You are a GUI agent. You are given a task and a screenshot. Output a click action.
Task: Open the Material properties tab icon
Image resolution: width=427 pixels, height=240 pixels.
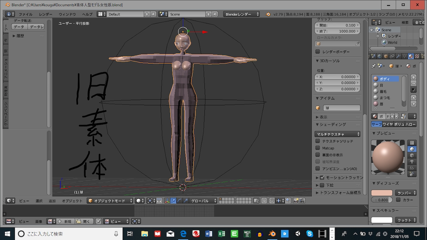tap(411, 56)
